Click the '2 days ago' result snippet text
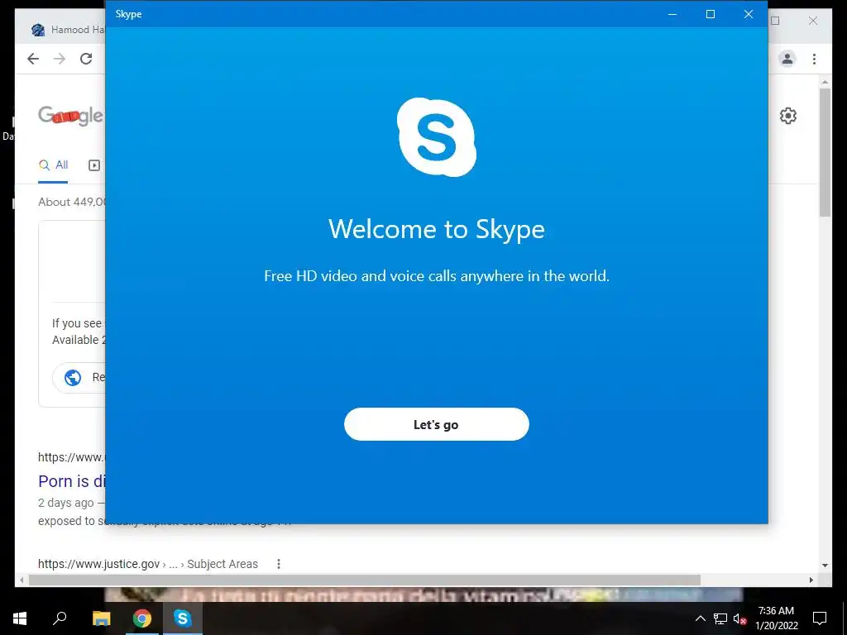 tap(65, 503)
